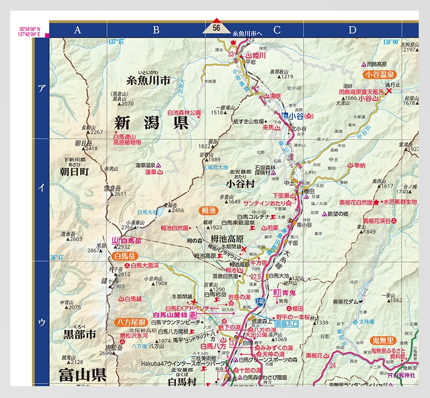Select the orange 白馬岳 area badge
Screen dimensions: 430x398
pos(125,256)
